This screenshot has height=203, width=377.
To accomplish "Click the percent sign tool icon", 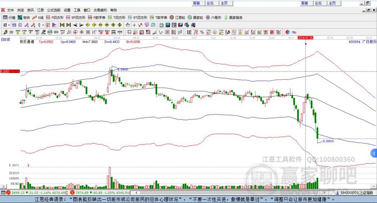I will point(202,32).
